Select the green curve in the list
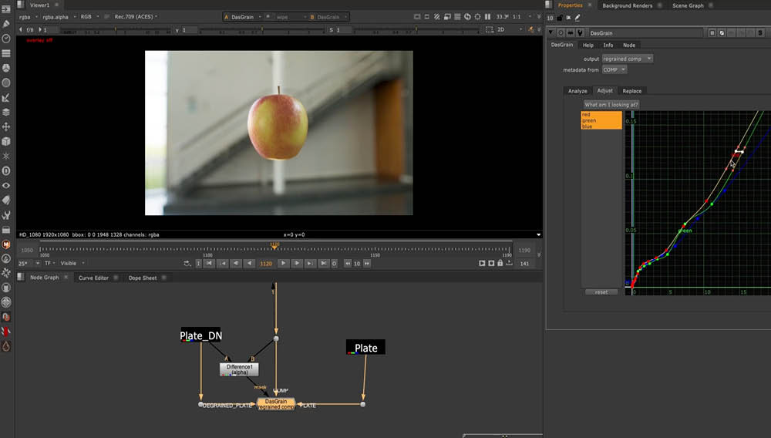Screen dimensions: 771x438 point(590,120)
